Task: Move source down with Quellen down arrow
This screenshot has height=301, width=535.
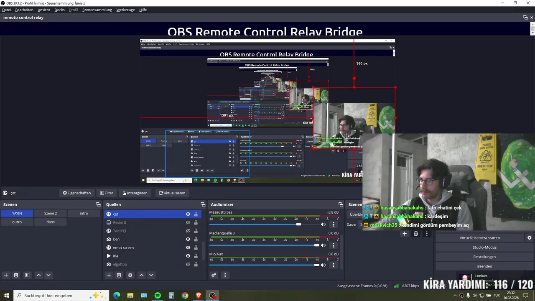Action: pos(151,275)
